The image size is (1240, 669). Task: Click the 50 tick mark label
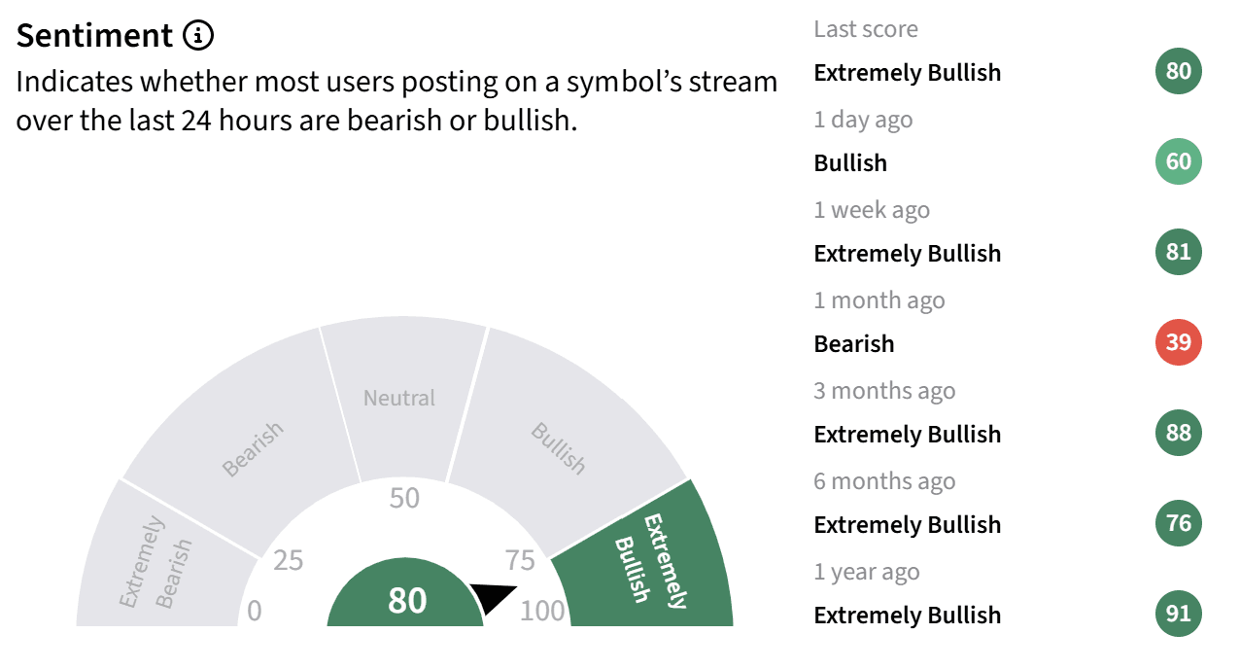[x=404, y=498]
